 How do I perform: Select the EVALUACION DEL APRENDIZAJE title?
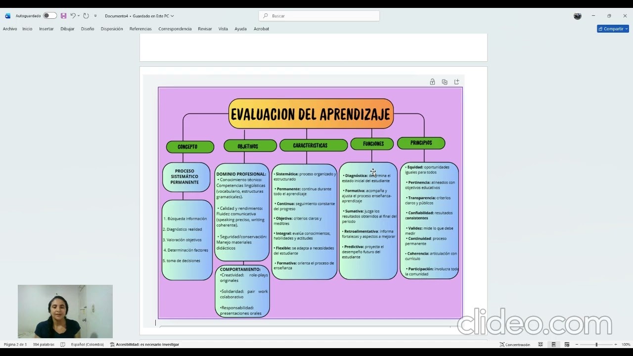coord(311,114)
